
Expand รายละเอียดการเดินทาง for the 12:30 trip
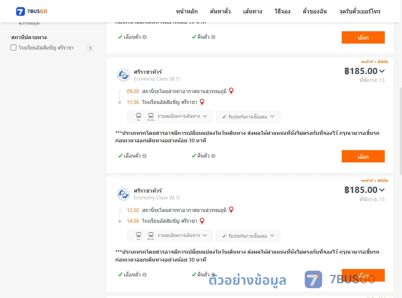[x=170, y=236]
